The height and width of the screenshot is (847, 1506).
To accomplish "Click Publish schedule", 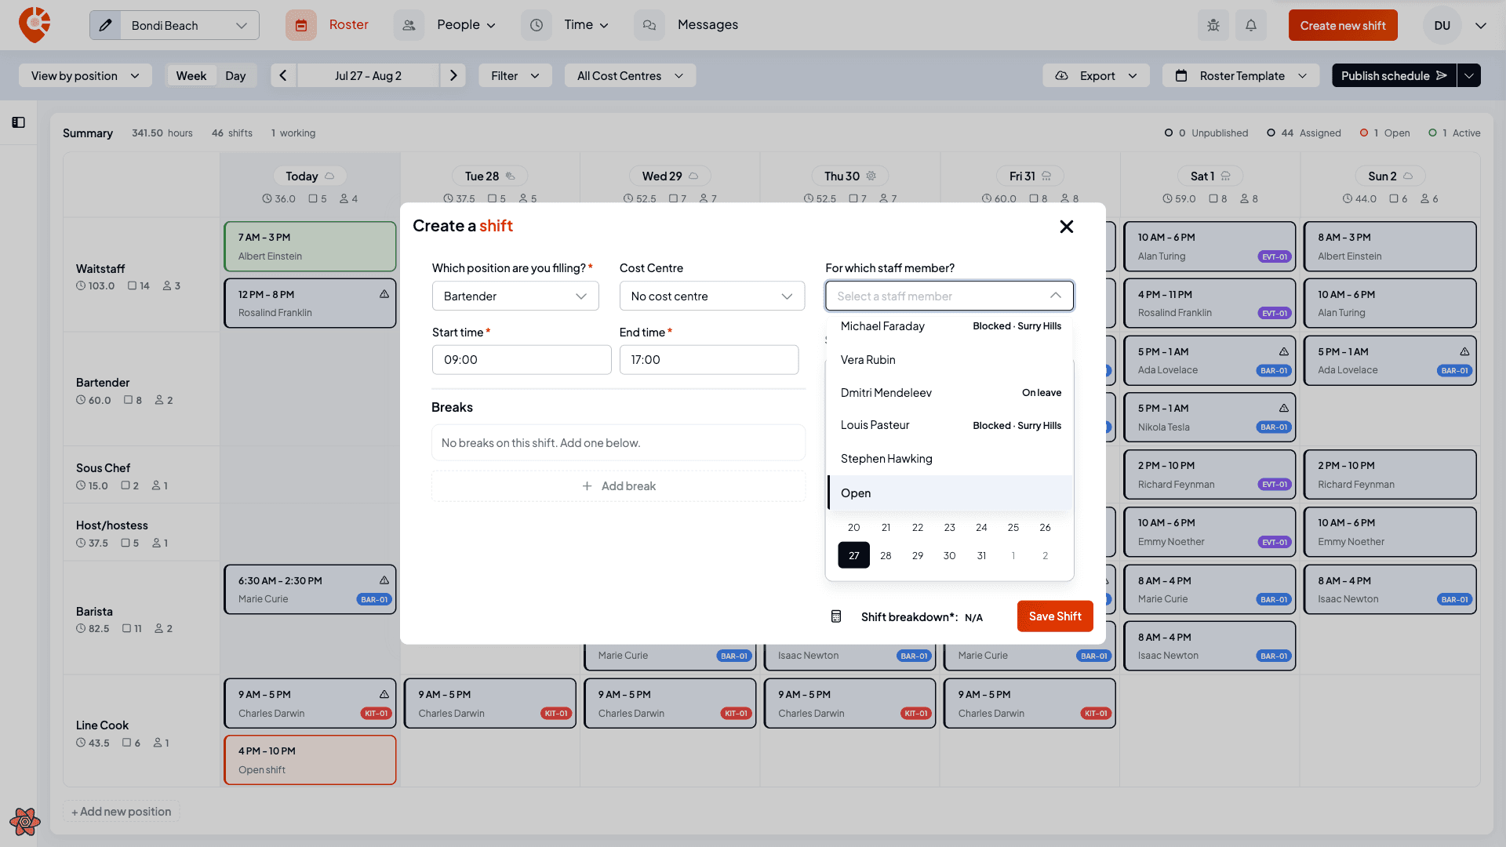I will pos(1394,75).
